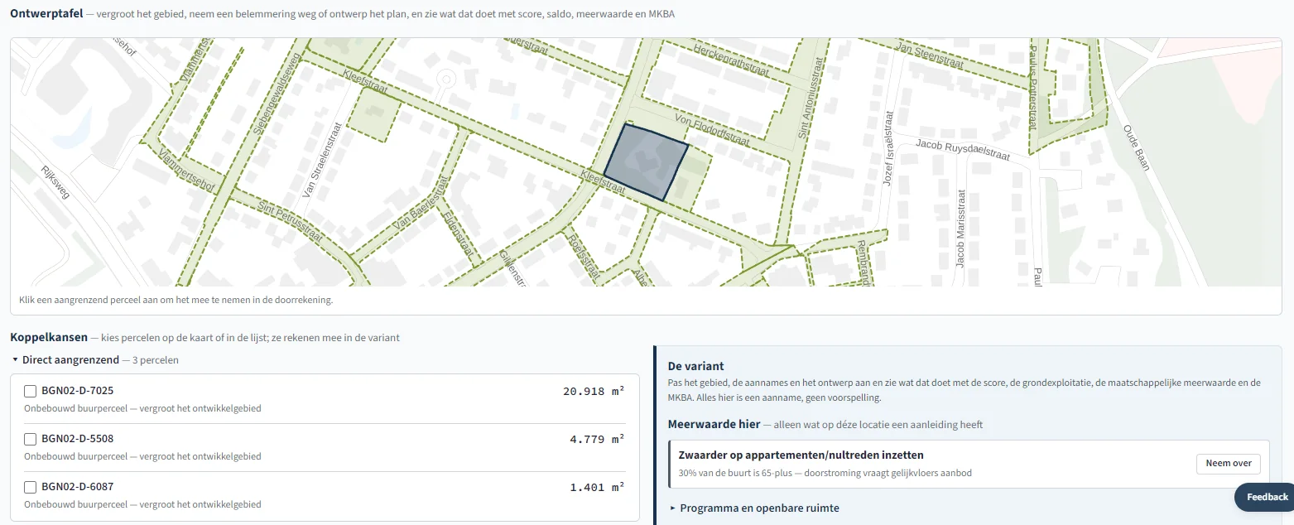The width and height of the screenshot is (1294, 525).
Task: Click the Jacob Marisstraat street label
Action: 961,229
